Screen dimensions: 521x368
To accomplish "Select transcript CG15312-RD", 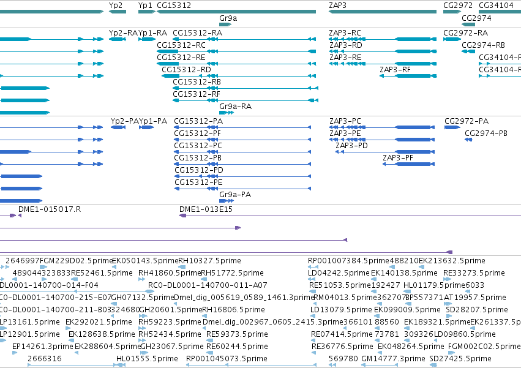I will (x=186, y=69).
